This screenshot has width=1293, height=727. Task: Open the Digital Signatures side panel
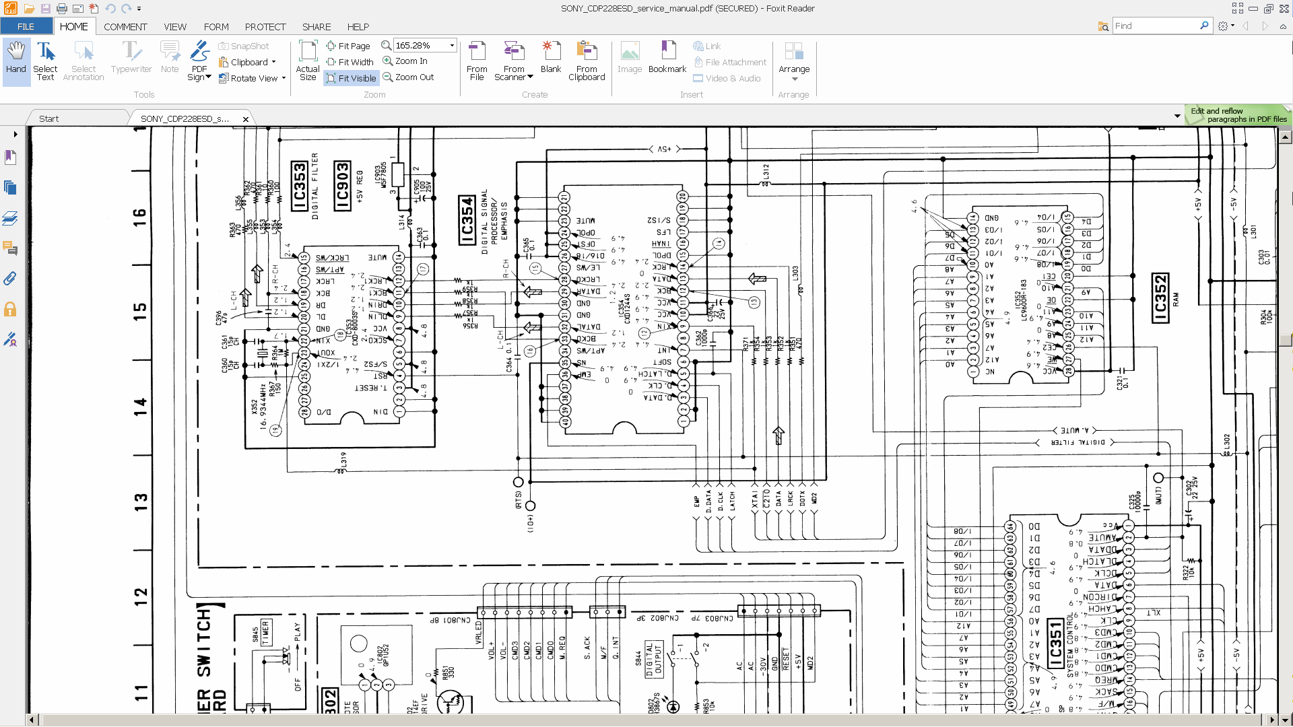pos(10,339)
